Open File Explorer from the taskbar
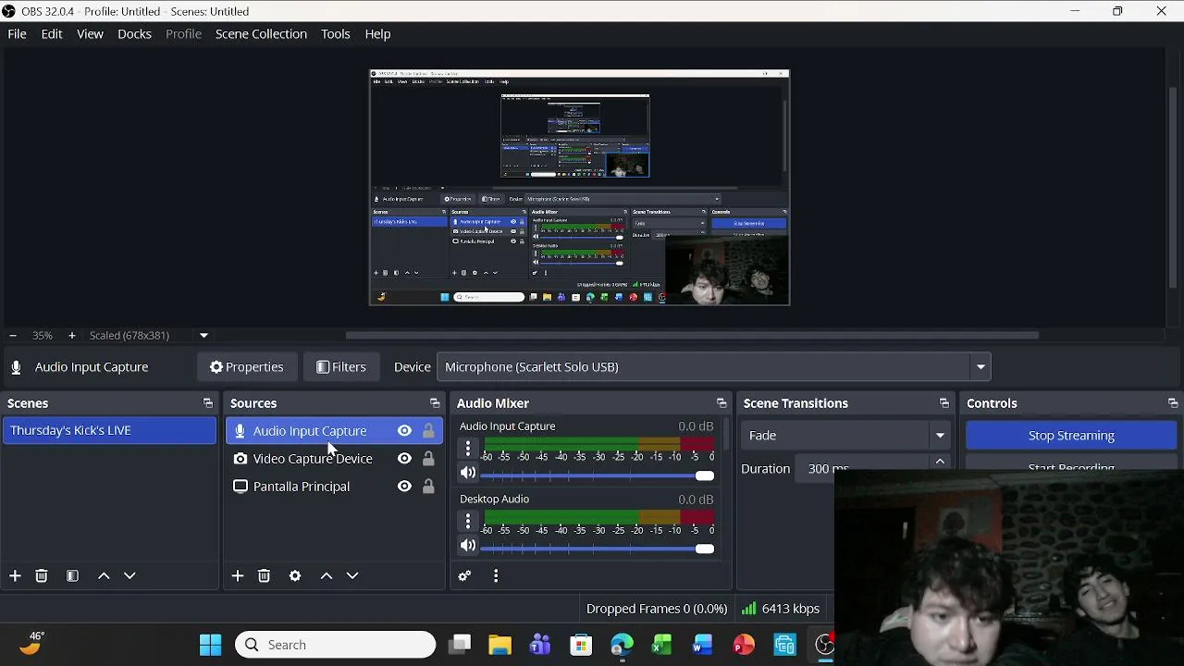The height and width of the screenshot is (666, 1184). 499,645
